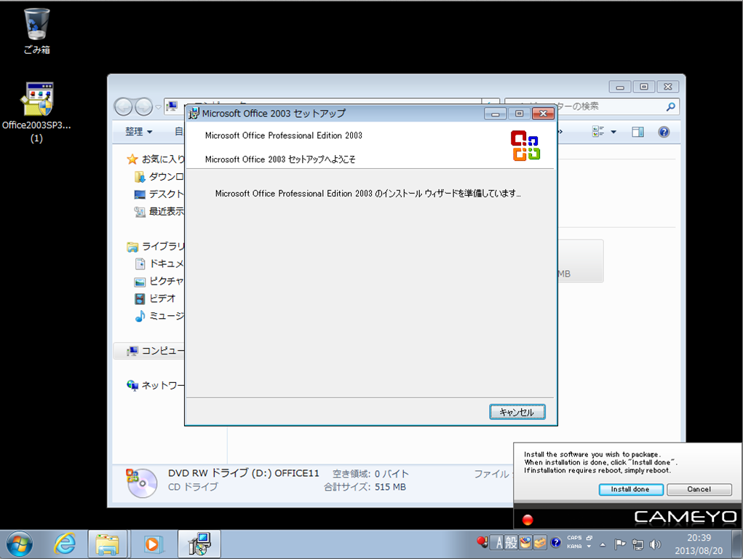Screen dimensions: 743x559
Task: Click the IME conversion mode 般 indicator
Action: [511, 542]
